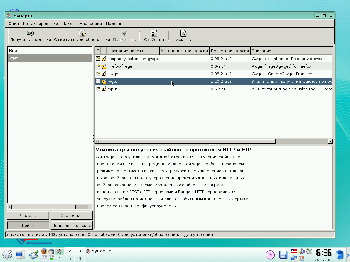Click the network computers tray icon
This screenshot has width=350, height=262.
tap(294, 258)
